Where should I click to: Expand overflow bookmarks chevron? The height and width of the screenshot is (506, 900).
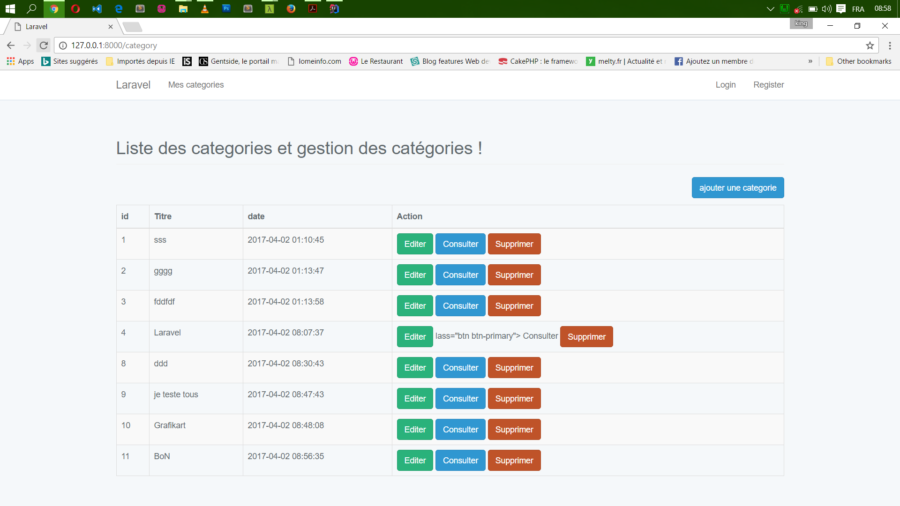click(810, 61)
